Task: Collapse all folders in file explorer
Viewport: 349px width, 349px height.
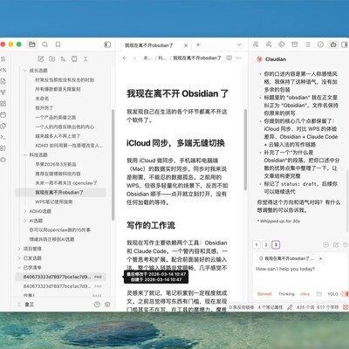Action: click(x=86, y=58)
